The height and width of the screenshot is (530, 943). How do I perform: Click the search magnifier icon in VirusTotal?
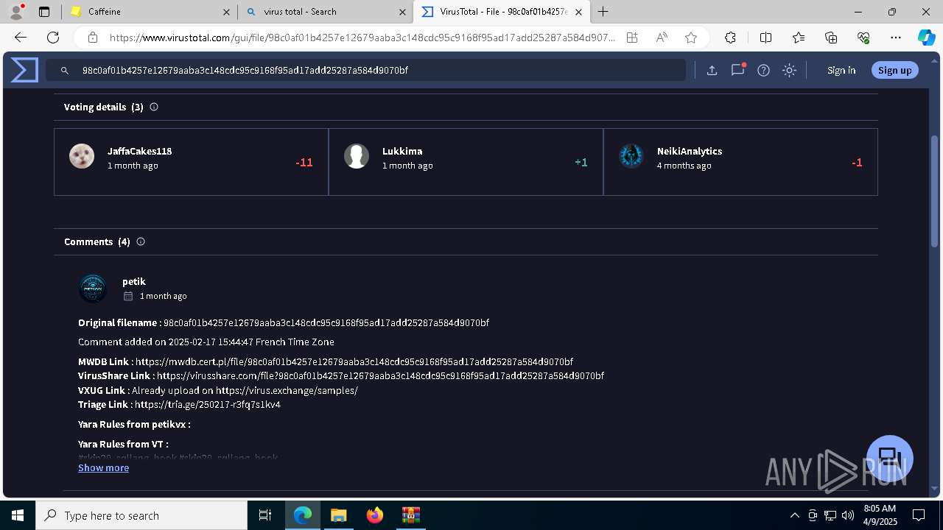pos(65,70)
